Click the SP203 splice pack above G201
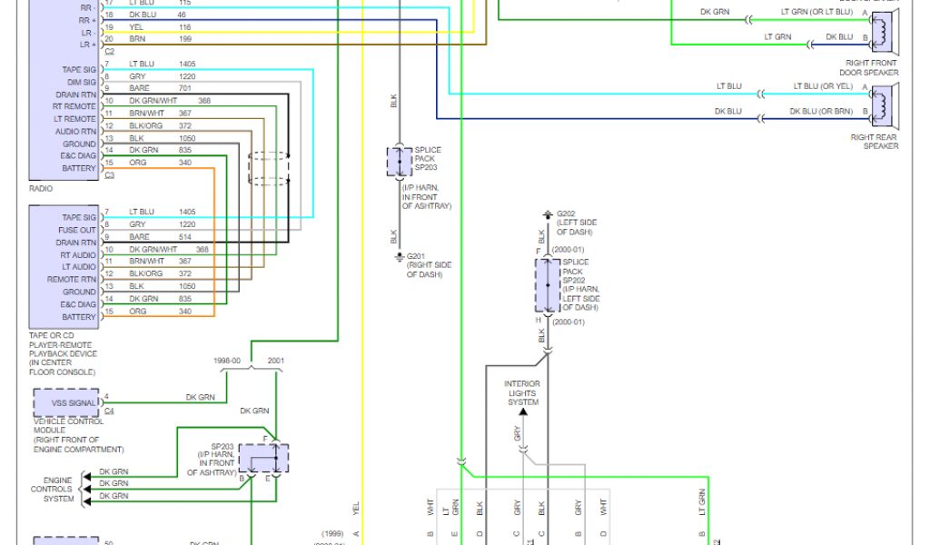Viewport: 930px width, 545px height. point(400,161)
